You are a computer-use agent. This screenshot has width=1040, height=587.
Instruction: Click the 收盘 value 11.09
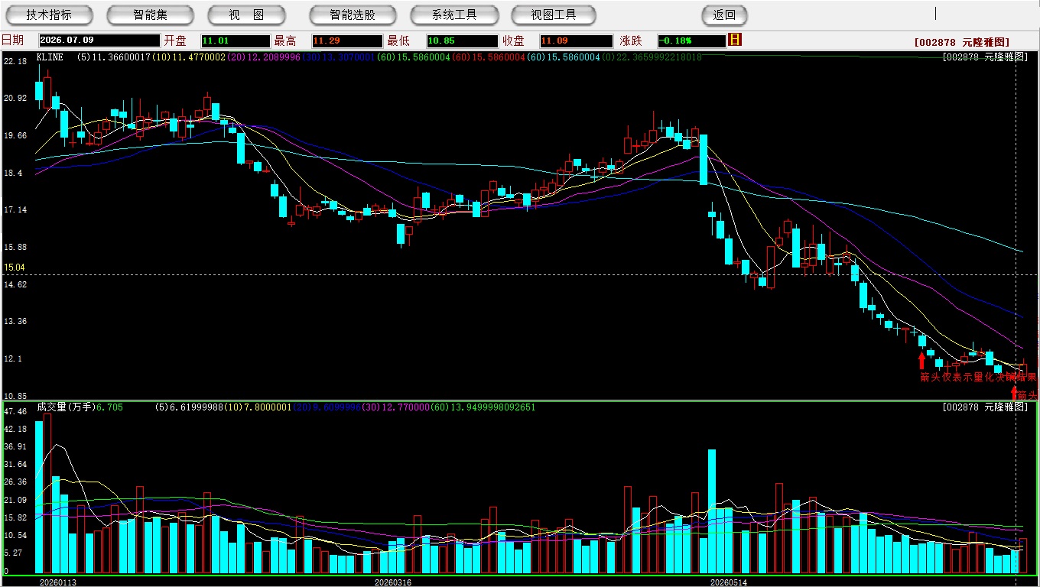tap(576, 41)
